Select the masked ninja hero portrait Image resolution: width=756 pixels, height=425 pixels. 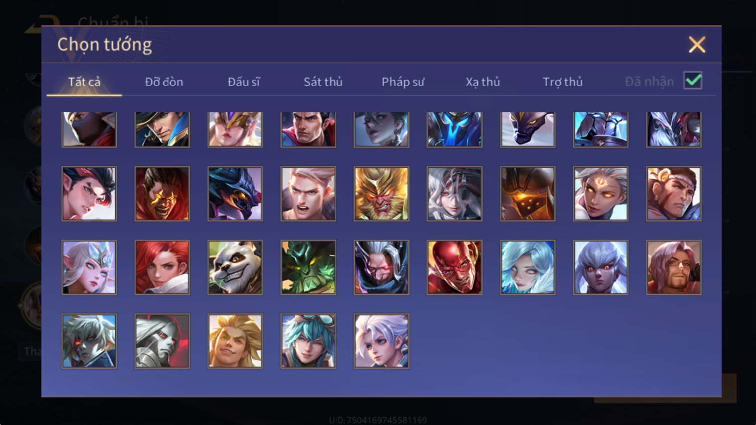(x=89, y=129)
